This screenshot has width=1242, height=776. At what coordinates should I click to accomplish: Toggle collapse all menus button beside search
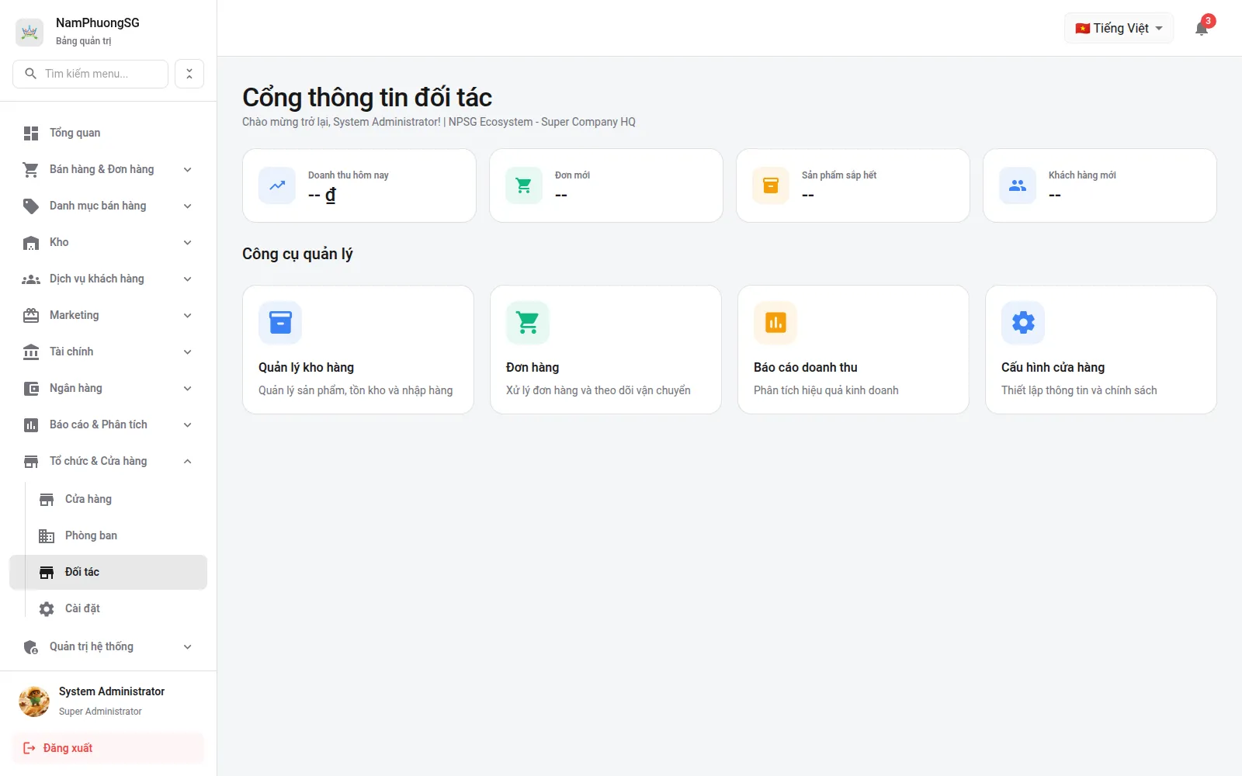pos(189,74)
